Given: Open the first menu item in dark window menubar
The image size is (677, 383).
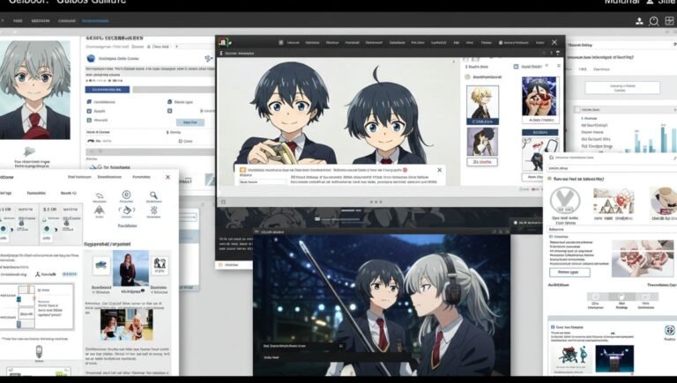Looking at the screenshot, I should [x=294, y=42].
